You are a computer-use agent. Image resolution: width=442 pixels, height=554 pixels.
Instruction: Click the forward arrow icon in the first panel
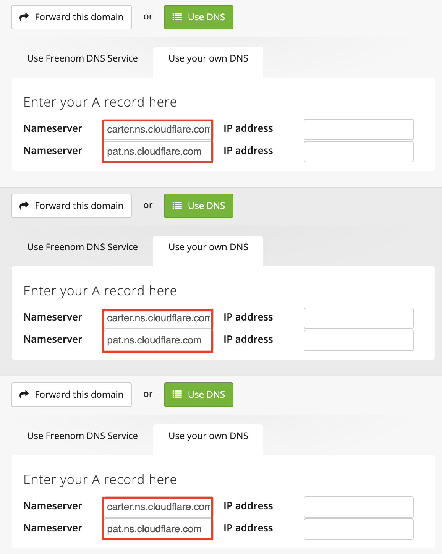(x=24, y=17)
